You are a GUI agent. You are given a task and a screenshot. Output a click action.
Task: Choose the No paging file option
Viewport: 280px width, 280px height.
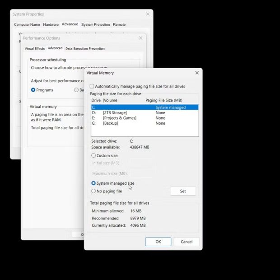(93, 191)
